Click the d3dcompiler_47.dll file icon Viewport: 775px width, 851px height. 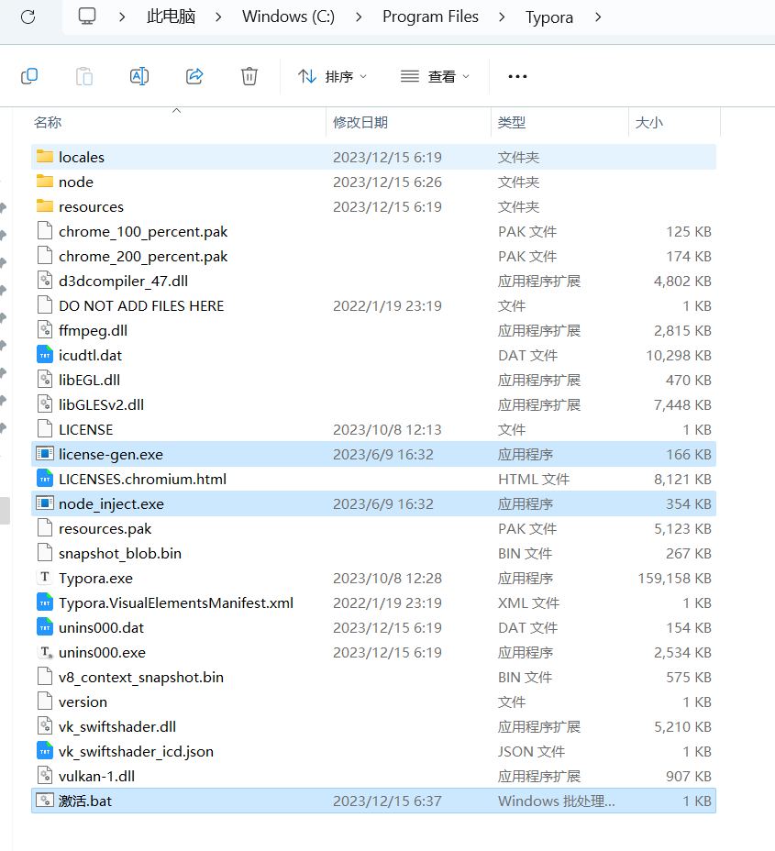click(45, 281)
